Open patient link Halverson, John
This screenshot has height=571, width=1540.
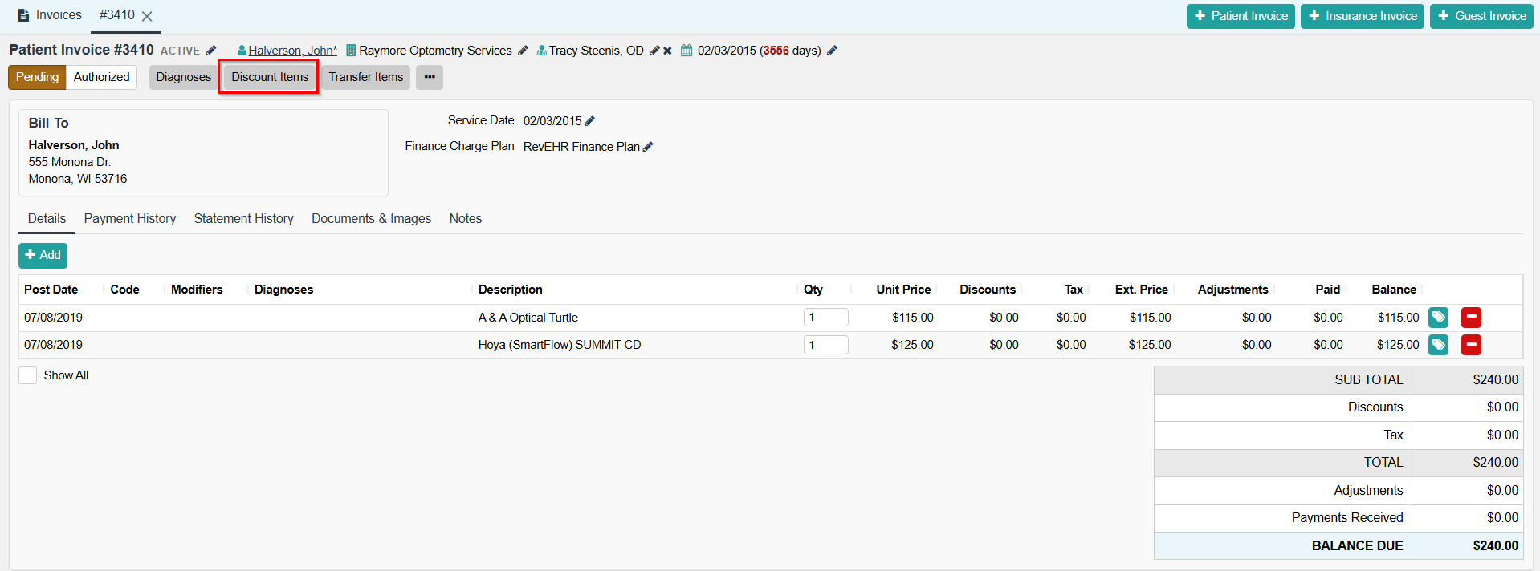click(292, 51)
